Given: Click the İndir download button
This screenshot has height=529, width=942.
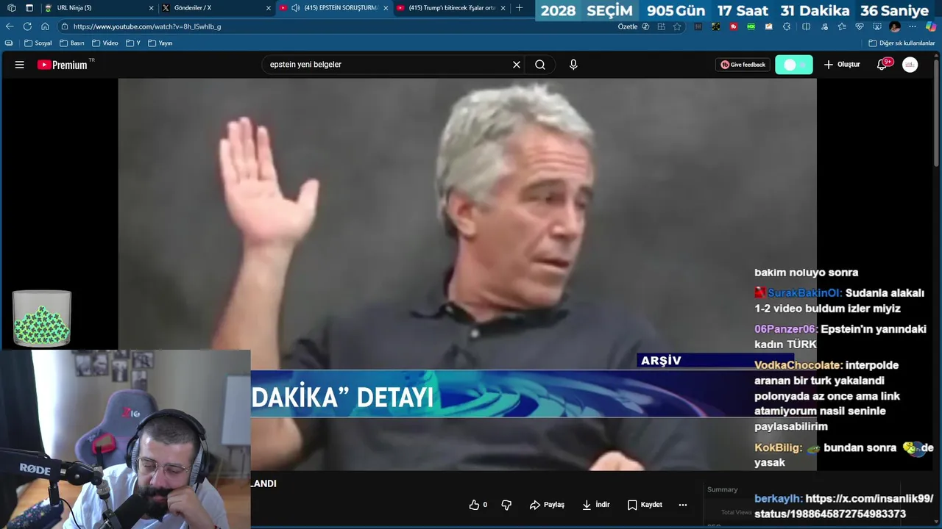Looking at the screenshot, I should pos(596,505).
